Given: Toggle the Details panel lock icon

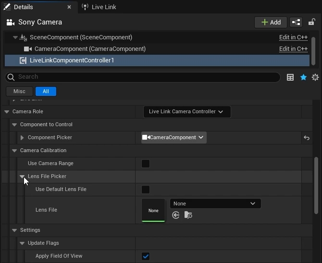Looking at the screenshot, I should [311, 22].
